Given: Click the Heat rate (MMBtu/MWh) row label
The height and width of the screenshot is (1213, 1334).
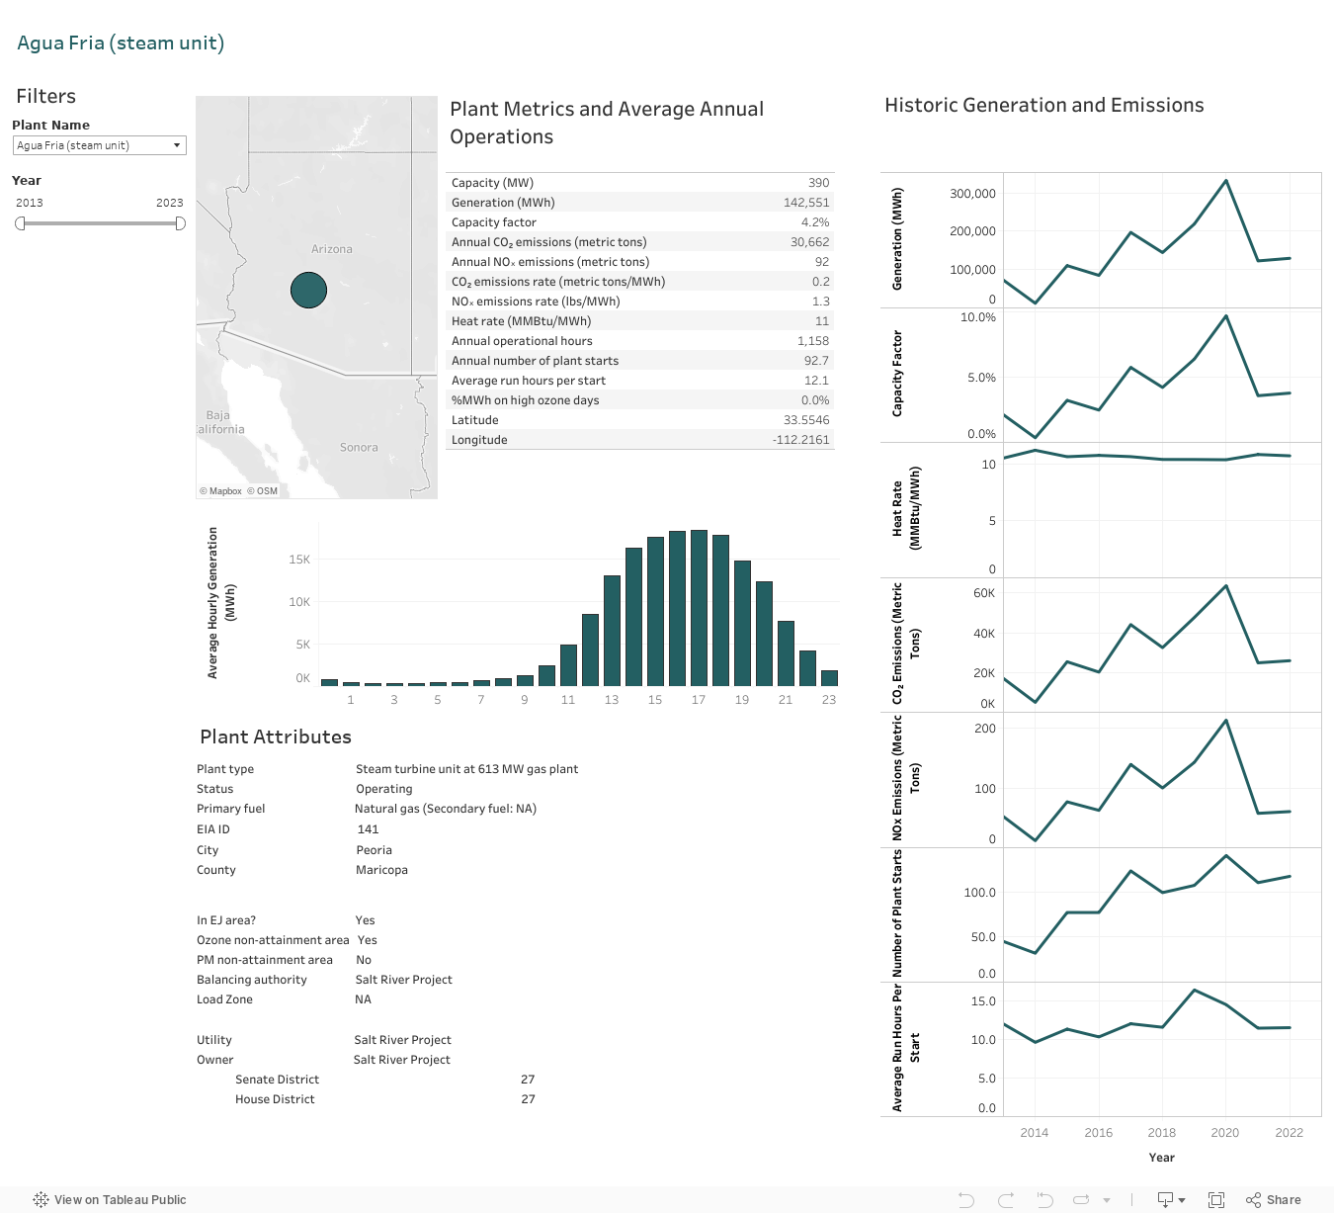Looking at the screenshot, I should pyautogui.click(x=521, y=321).
